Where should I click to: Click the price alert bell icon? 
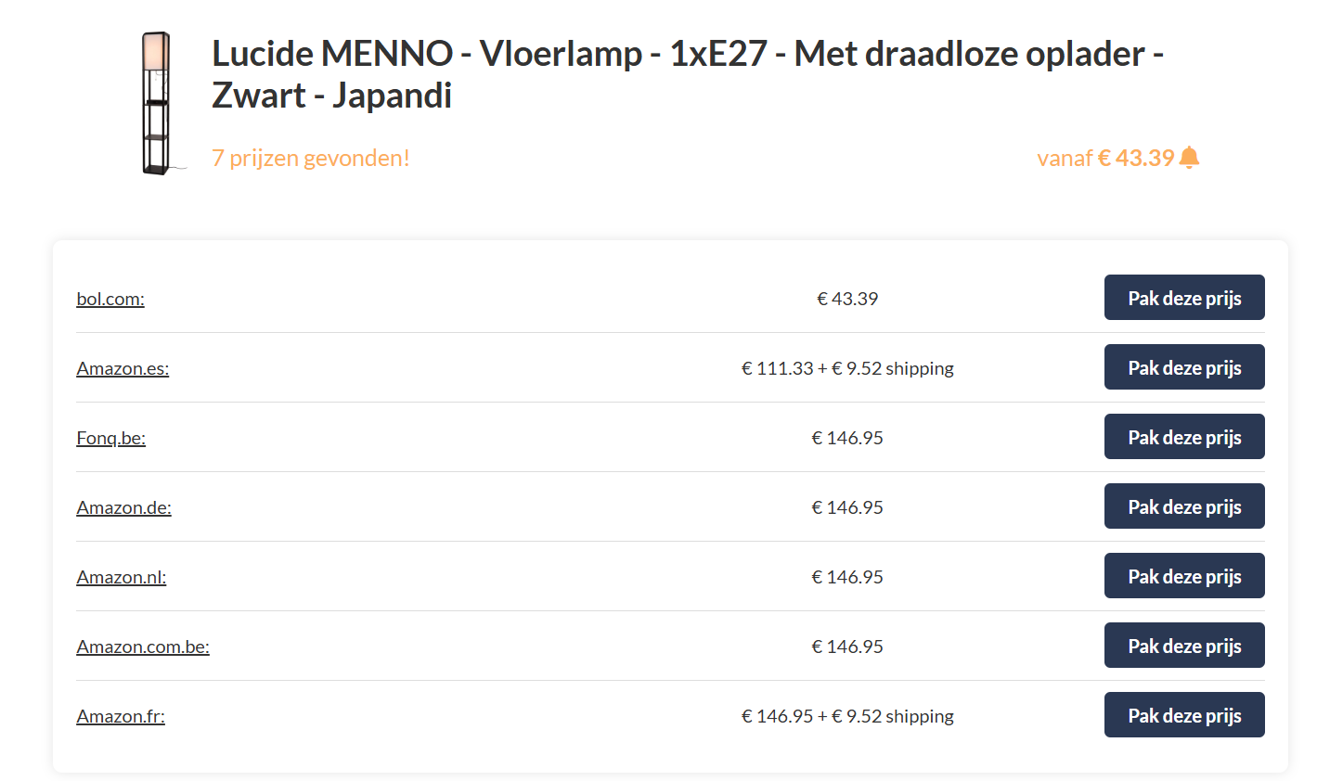click(1192, 158)
